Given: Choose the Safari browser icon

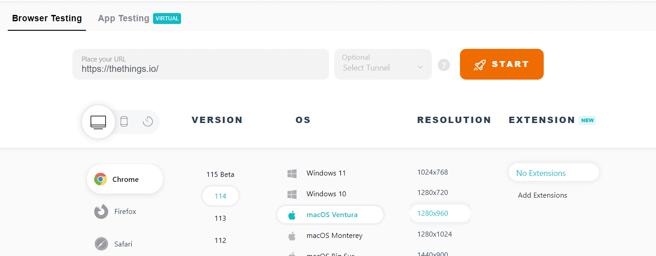Looking at the screenshot, I should click(101, 244).
